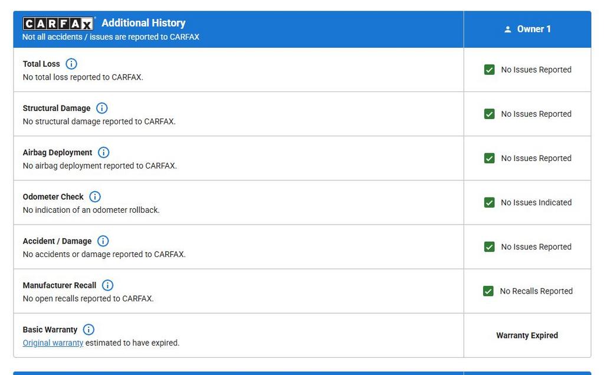604x375 pixels.
Task: Click the info icon beside Total Loss
Action: tap(71, 64)
